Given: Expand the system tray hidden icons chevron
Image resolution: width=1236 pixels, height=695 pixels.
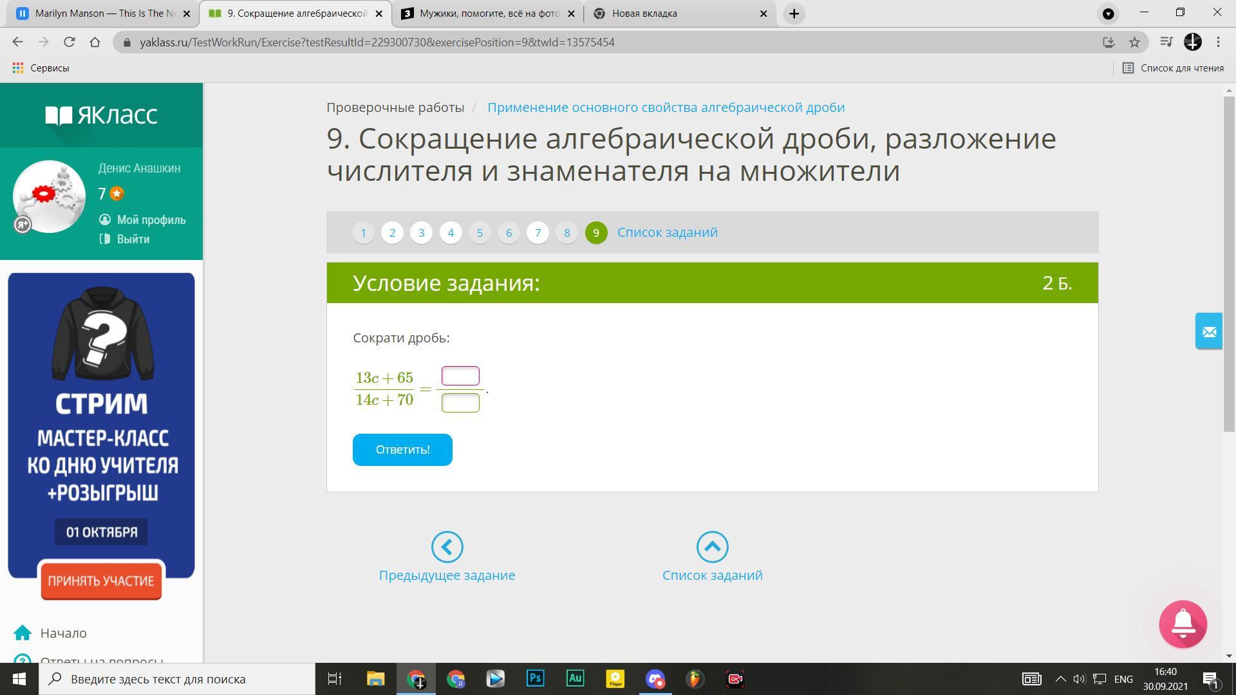Looking at the screenshot, I should [1060, 679].
